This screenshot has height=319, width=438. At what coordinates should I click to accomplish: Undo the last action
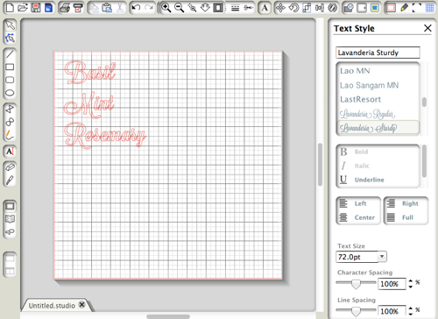(136, 8)
